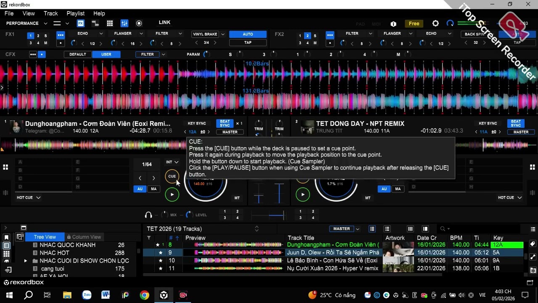
Task: Adjust headphone LEVEL knob
Action: 189,215
